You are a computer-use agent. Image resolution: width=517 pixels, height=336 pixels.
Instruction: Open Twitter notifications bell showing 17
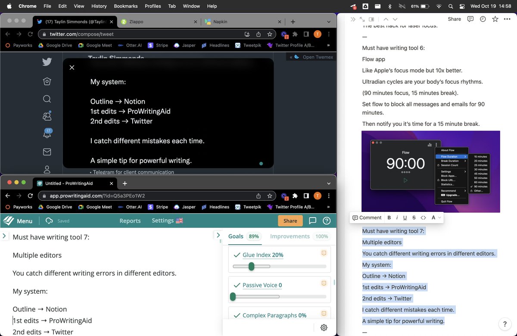click(x=47, y=134)
